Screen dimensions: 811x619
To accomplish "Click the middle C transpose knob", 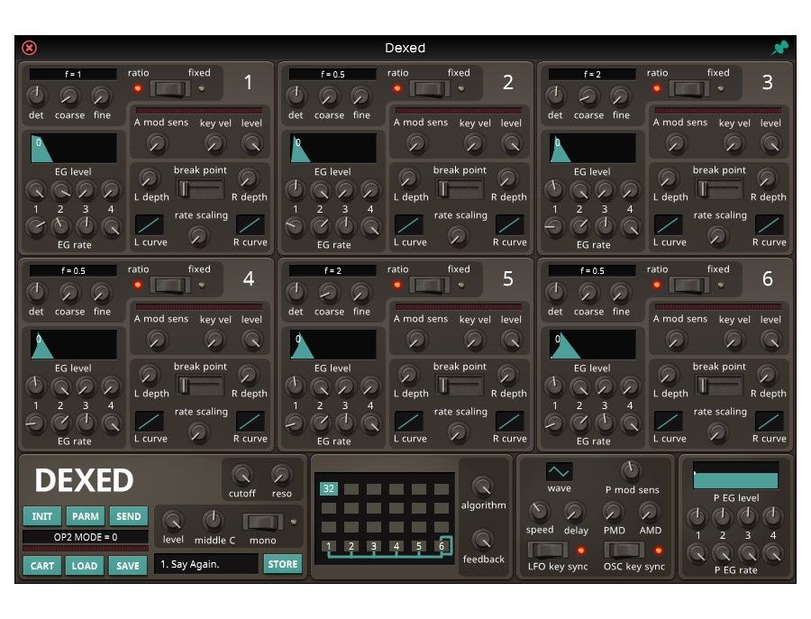I will click(213, 520).
